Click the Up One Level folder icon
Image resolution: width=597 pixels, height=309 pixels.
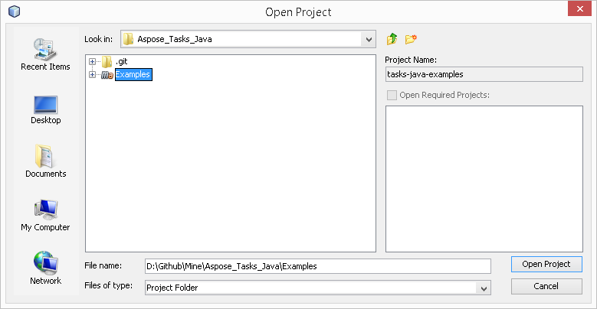point(392,38)
